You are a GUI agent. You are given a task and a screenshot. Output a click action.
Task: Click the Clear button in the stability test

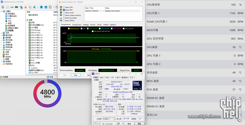(89, 75)
